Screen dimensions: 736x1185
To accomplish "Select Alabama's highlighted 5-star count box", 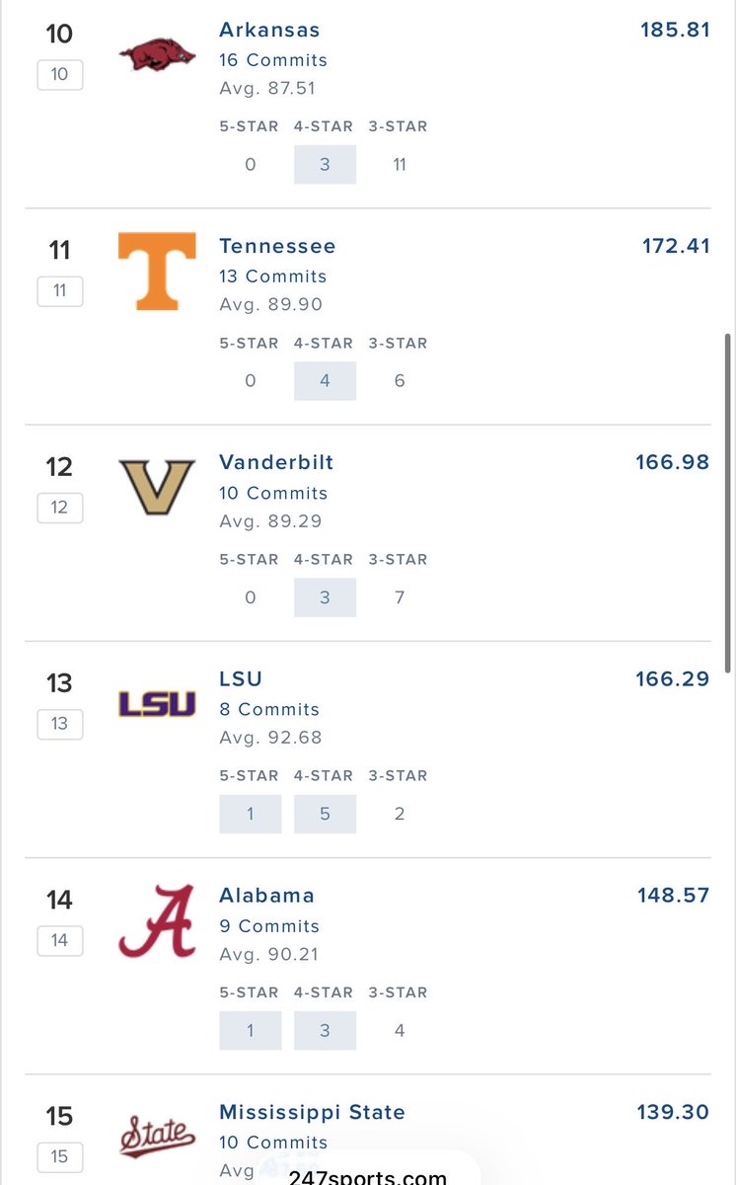I will pos(251,1030).
